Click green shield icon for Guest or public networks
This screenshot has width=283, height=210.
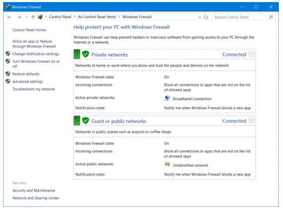[x=86, y=121]
